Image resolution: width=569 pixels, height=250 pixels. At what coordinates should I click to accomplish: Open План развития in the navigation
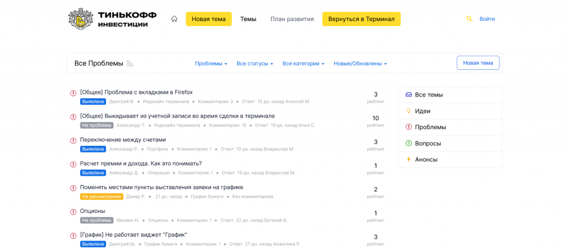click(x=292, y=19)
